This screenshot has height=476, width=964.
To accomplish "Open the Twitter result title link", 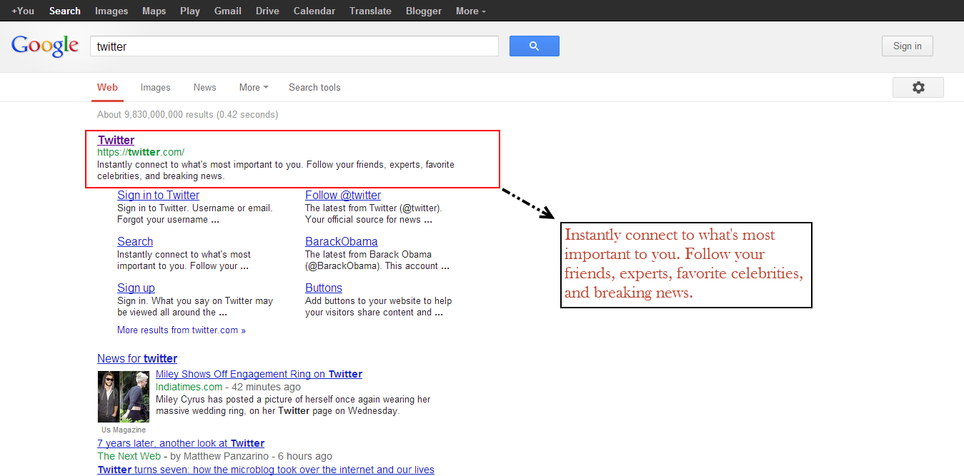I will pos(116,140).
